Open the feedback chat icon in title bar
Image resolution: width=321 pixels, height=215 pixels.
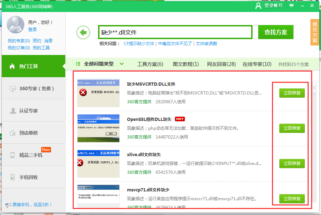(291, 6)
